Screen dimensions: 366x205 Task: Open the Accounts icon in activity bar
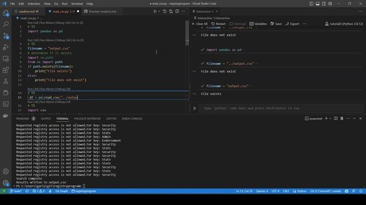(6, 171)
